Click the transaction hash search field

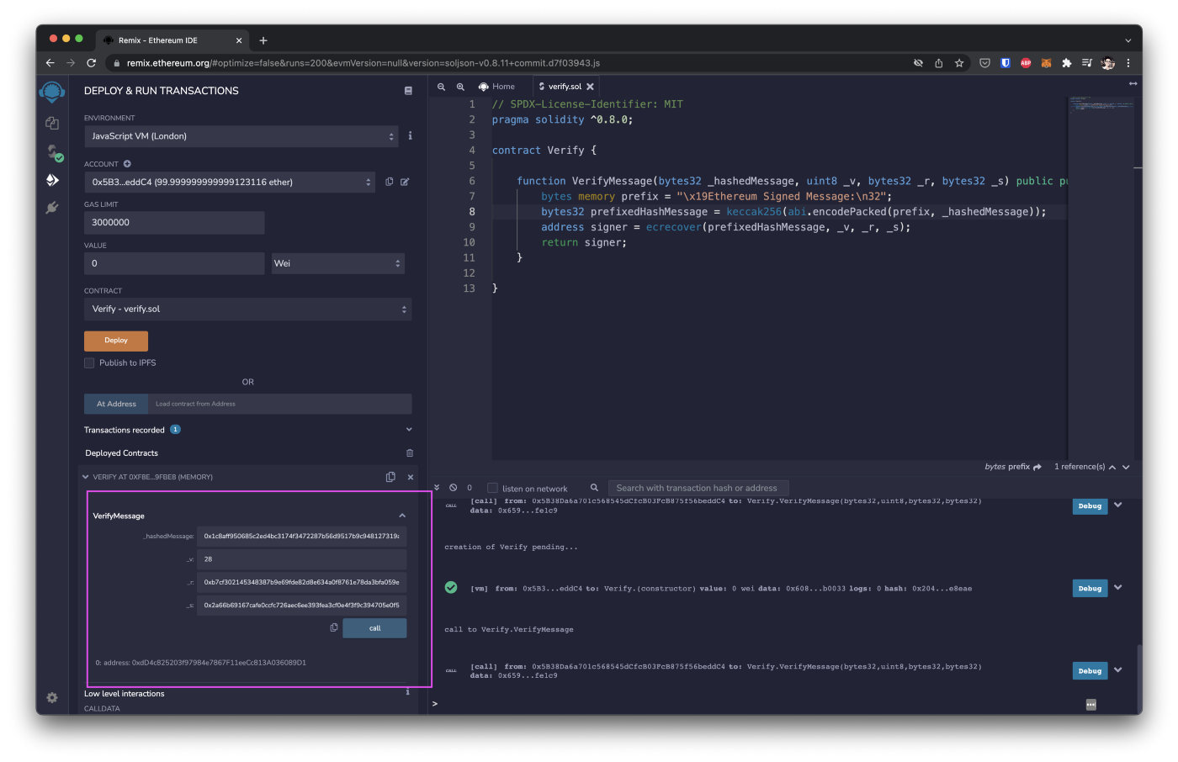coord(698,488)
